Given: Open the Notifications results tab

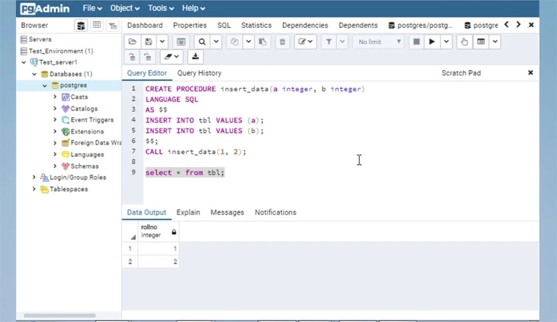Looking at the screenshot, I should (275, 212).
